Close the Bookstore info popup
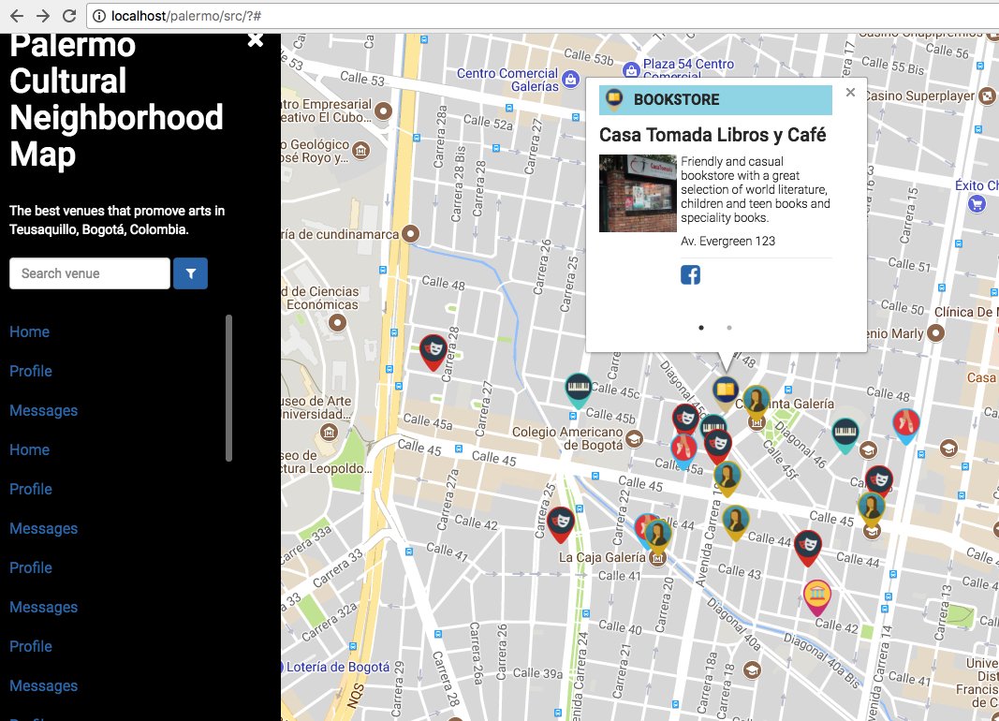Image resolution: width=999 pixels, height=721 pixels. pos(850,93)
